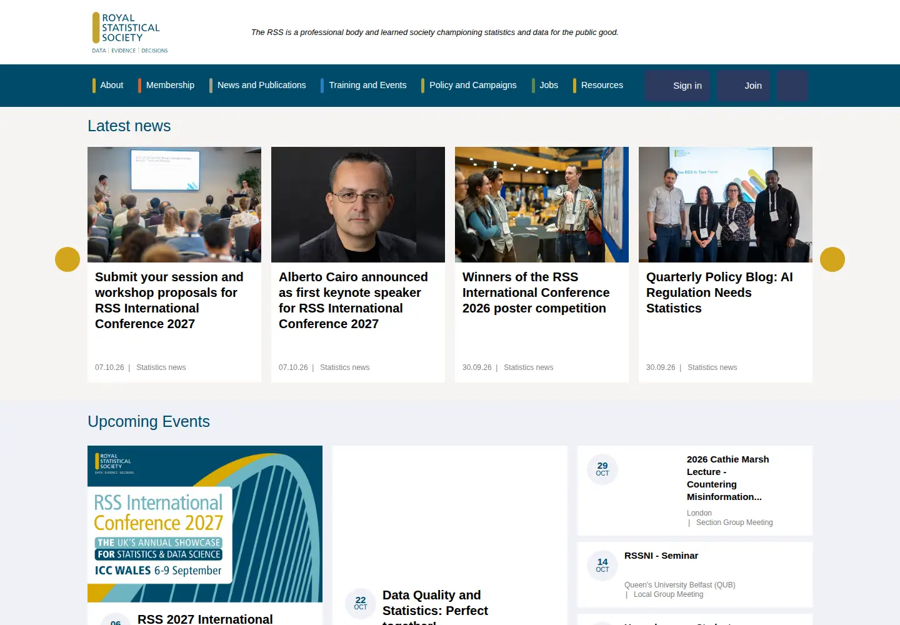Open the Upcoming Events heading link
Viewport: 900px width, 625px height.
(149, 422)
